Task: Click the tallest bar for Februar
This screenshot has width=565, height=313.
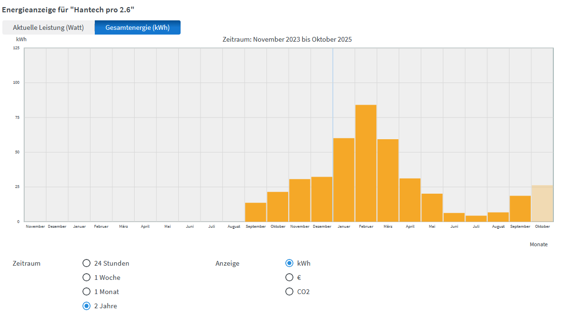Action: click(x=366, y=163)
